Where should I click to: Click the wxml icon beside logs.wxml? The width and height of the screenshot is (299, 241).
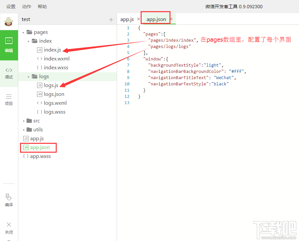39,103
